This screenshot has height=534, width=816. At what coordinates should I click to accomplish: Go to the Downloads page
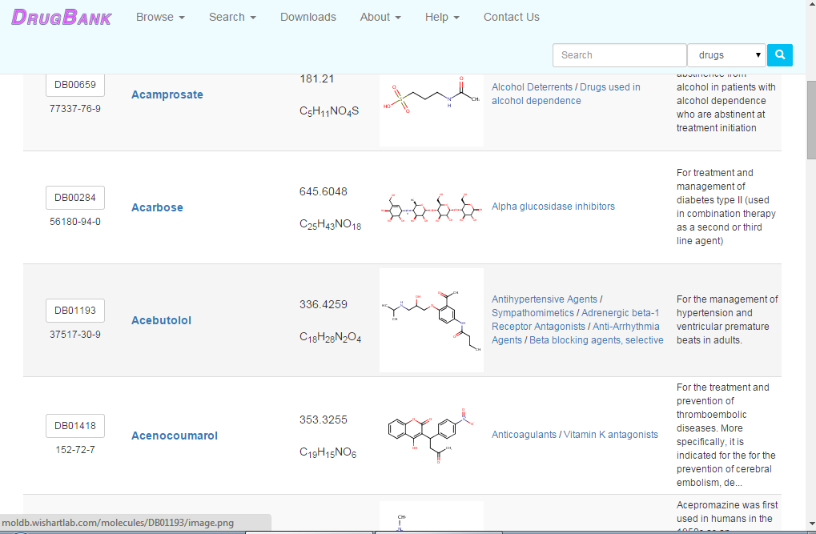point(308,16)
